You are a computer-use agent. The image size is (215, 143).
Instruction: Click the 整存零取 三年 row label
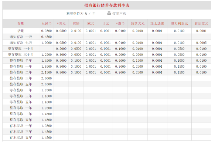[x=21, y=114]
